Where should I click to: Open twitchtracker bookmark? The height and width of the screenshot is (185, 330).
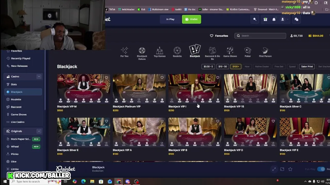126,10
